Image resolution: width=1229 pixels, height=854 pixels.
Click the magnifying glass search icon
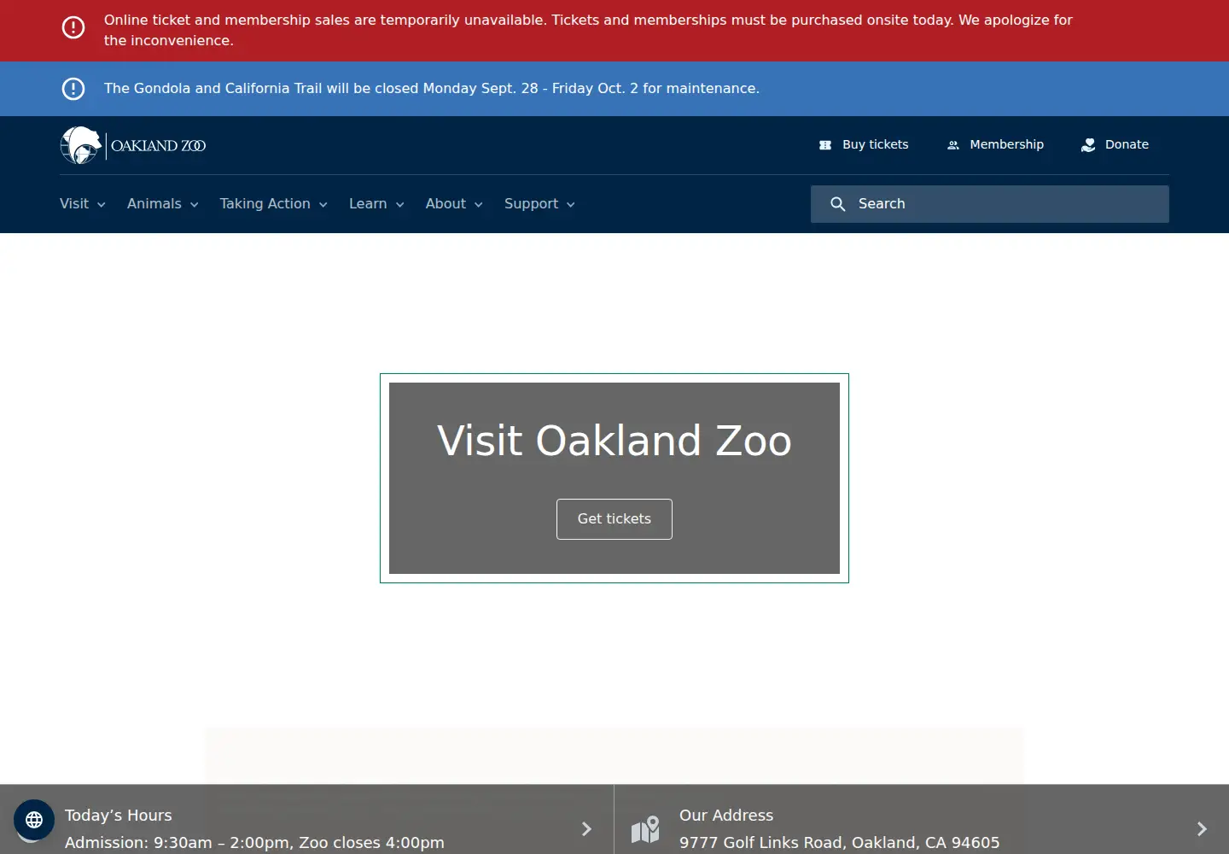pos(838,204)
